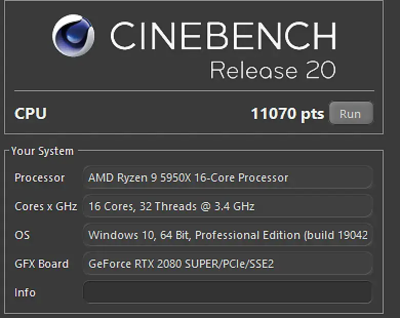Click the Processor row label

39,177
